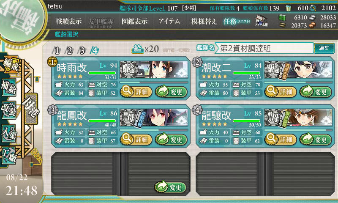Click 変更 on the empty fifth slot
The height and width of the screenshot is (203, 338).
click(170, 187)
